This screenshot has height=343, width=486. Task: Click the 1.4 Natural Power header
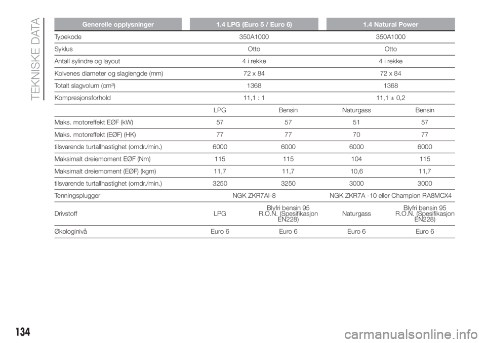point(390,24)
